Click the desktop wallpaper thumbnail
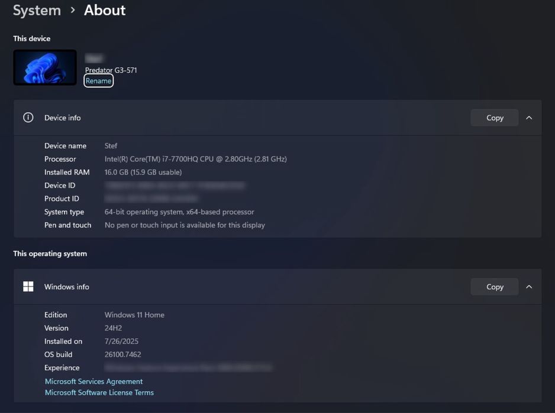The width and height of the screenshot is (555, 413). (x=45, y=67)
